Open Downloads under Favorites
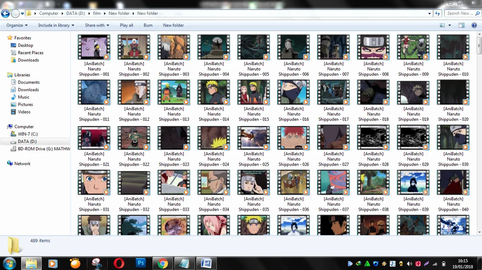The width and height of the screenshot is (482, 270). (28, 60)
